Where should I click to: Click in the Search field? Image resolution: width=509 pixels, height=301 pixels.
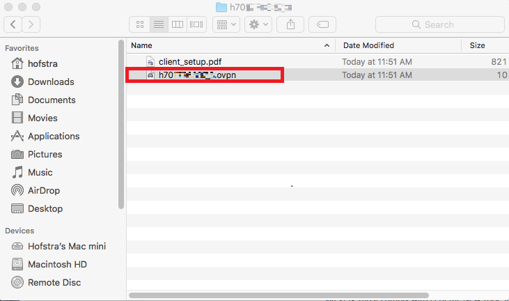440,24
